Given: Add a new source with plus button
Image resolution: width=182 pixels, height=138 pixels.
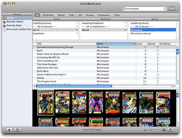Looking at the screenshot, I should tap(9, 130).
